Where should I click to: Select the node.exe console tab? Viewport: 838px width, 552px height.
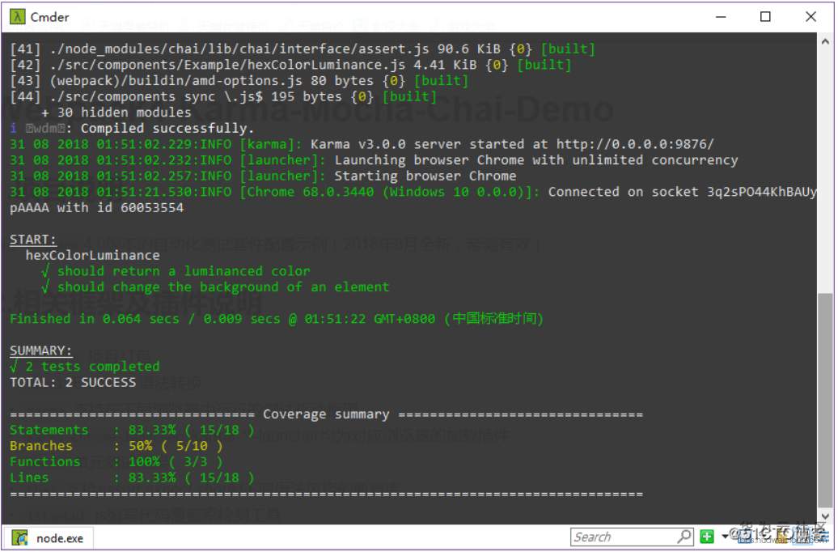(x=49, y=538)
